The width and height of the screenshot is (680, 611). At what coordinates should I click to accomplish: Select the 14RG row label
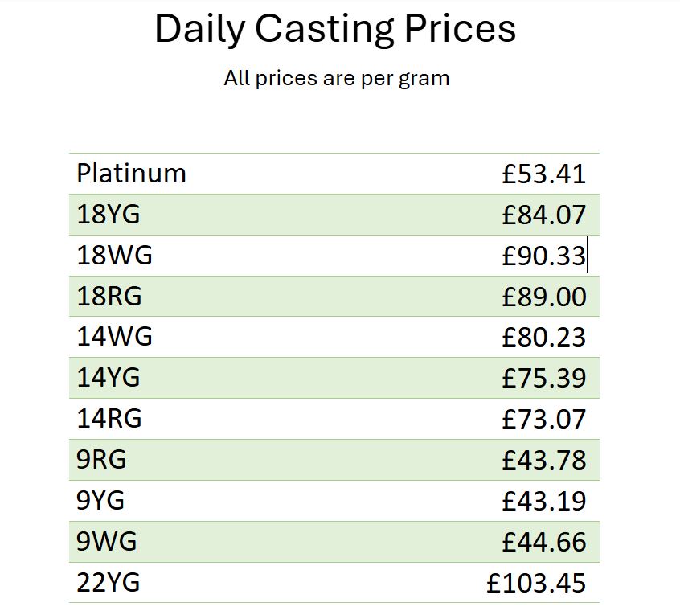pyautogui.click(x=109, y=419)
